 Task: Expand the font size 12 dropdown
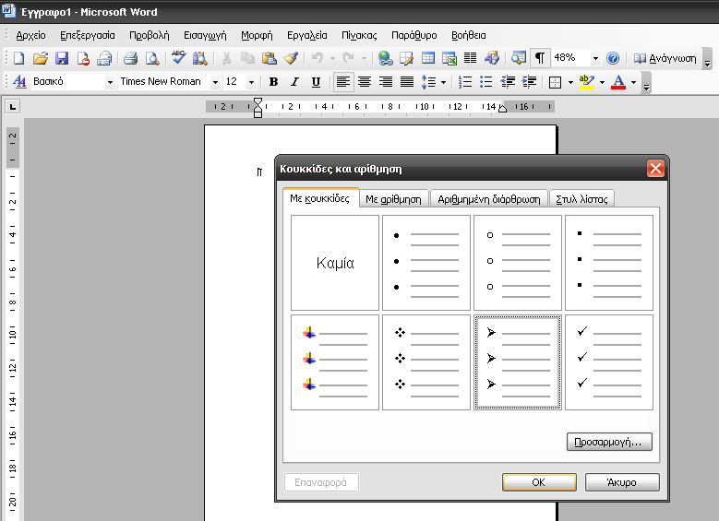[252, 82]
